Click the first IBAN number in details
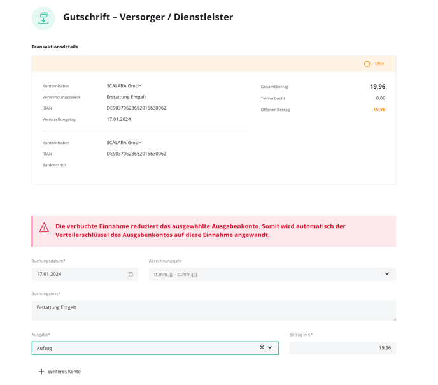The height and width of the screenshot is (385, 438). tap(136, 108)
